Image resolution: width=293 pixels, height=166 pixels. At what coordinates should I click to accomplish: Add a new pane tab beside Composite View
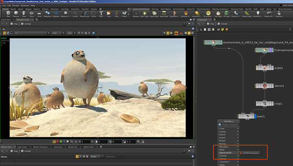click(37, 19)
